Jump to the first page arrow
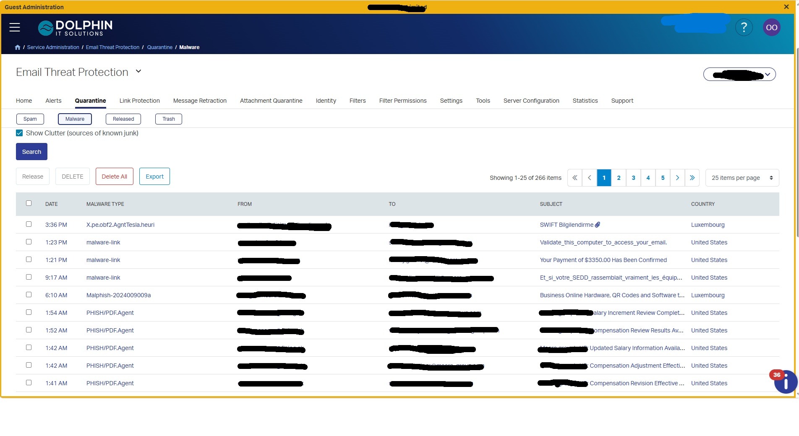Viewport: 799px width, 436px height. click(575, 178)
